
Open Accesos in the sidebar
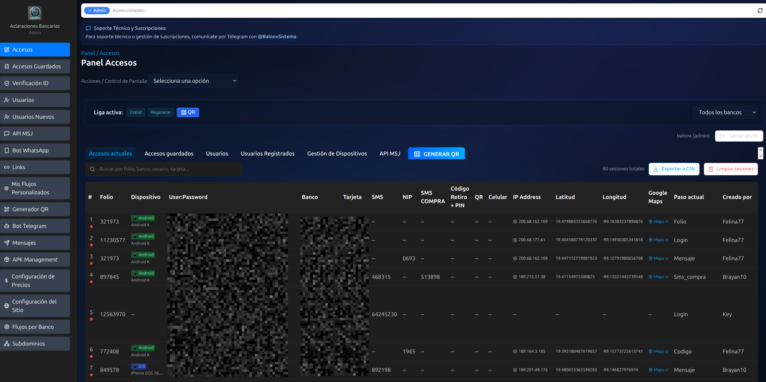(35, 50)
